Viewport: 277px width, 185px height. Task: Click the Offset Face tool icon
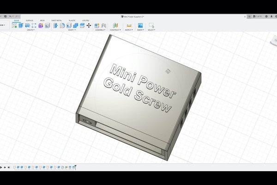coord(82,25)
